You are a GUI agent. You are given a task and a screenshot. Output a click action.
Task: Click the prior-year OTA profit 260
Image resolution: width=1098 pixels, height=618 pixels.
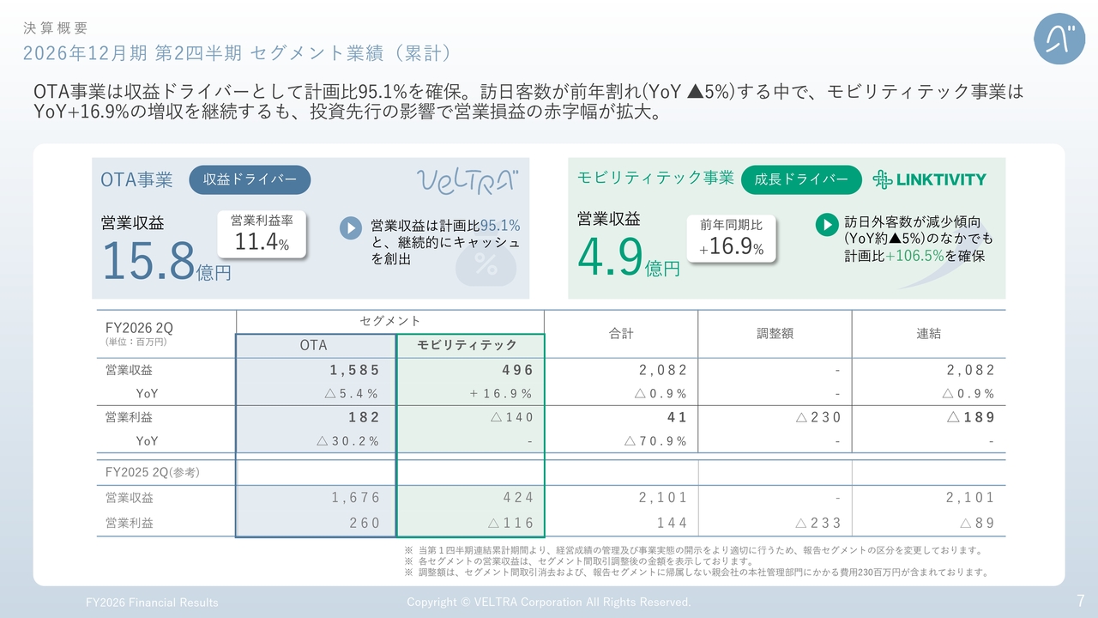pos(364,523)
